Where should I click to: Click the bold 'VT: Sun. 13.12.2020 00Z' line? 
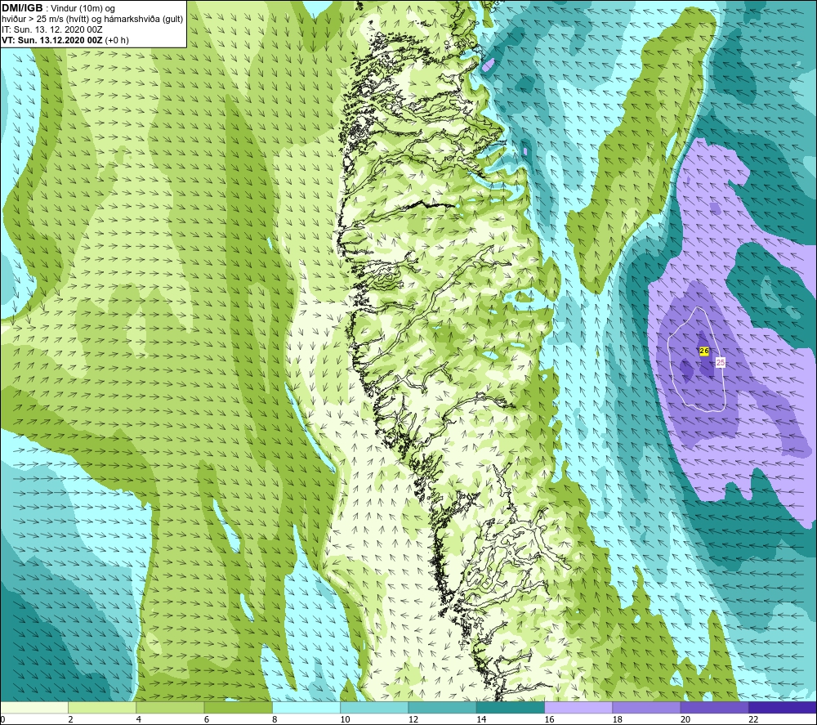[65, 40]
